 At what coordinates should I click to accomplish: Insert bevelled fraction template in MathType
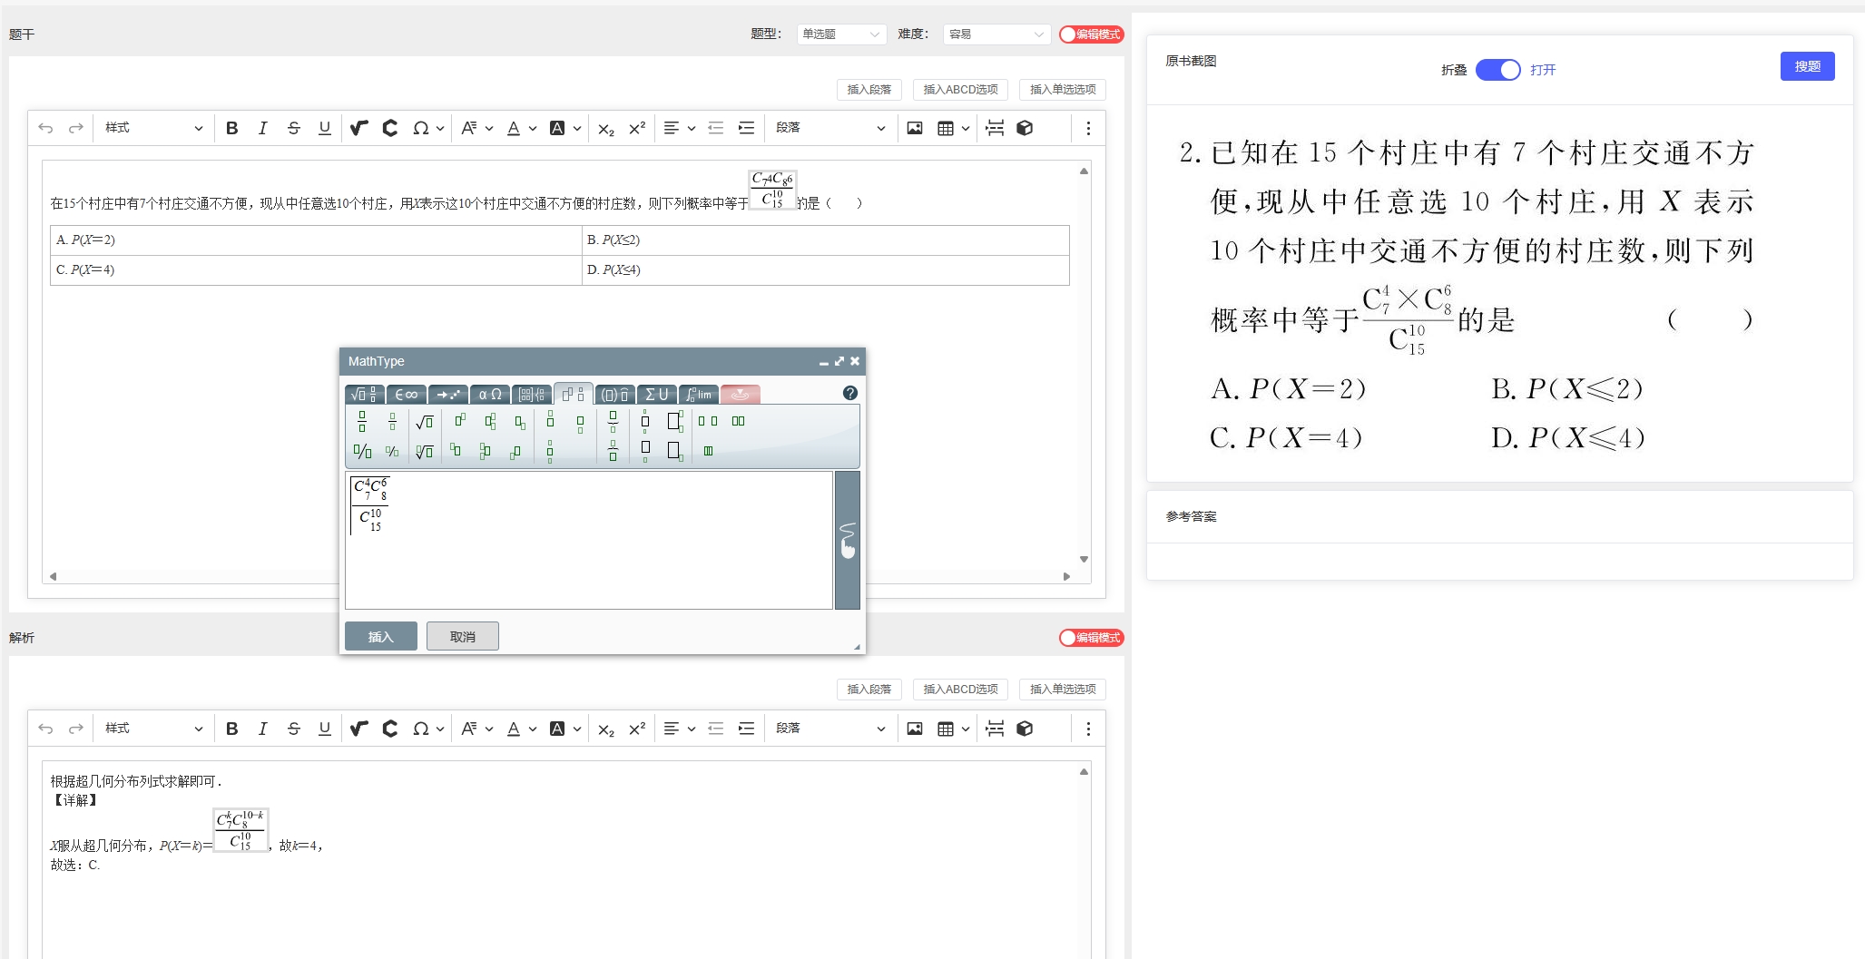pyautogui.click(x=362, y=451)
